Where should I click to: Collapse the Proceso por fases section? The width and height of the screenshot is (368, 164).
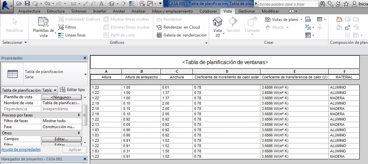click(79, 115)
